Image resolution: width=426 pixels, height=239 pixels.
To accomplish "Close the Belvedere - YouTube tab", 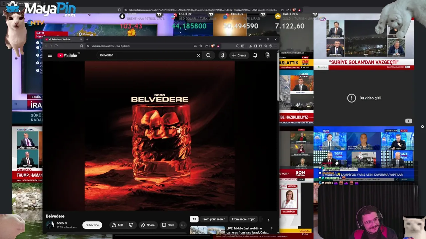I will [81, 39].
